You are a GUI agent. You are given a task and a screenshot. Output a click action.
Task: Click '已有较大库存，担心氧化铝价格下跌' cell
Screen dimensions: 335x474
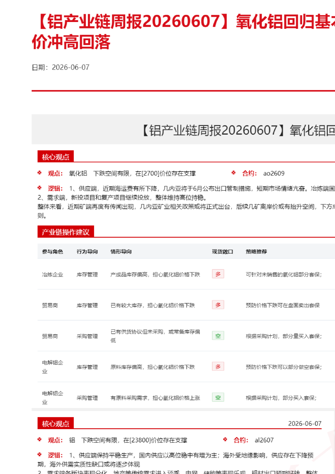click(x=153, y=305)
